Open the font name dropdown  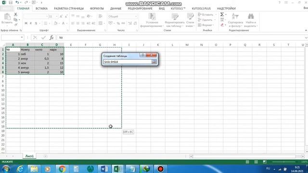47,16
